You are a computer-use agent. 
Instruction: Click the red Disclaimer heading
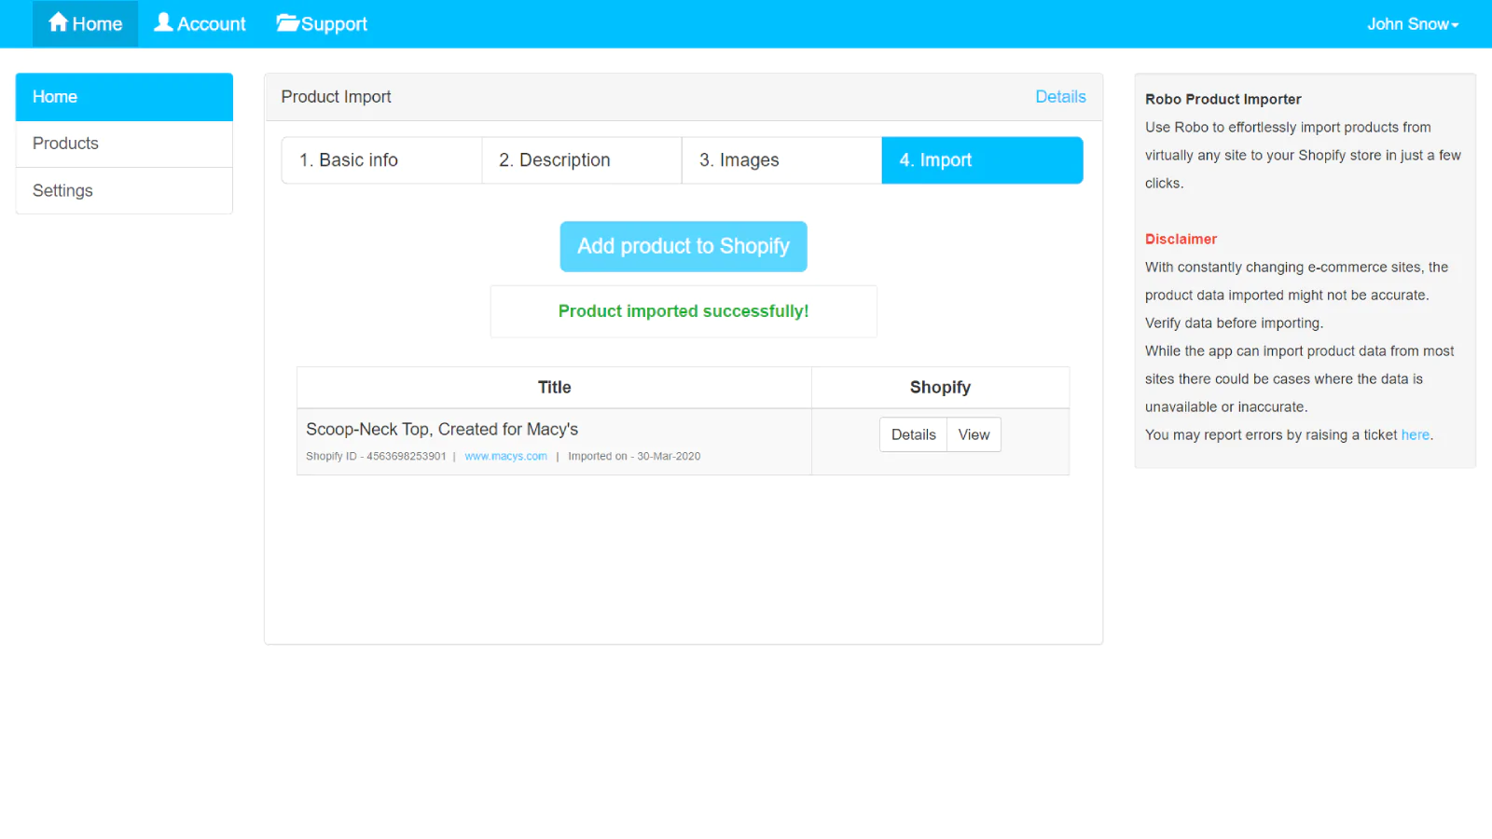pyautogui.click(x=1181, y=239)
